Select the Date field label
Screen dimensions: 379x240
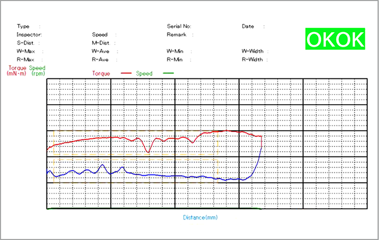[x=248, y=26]
